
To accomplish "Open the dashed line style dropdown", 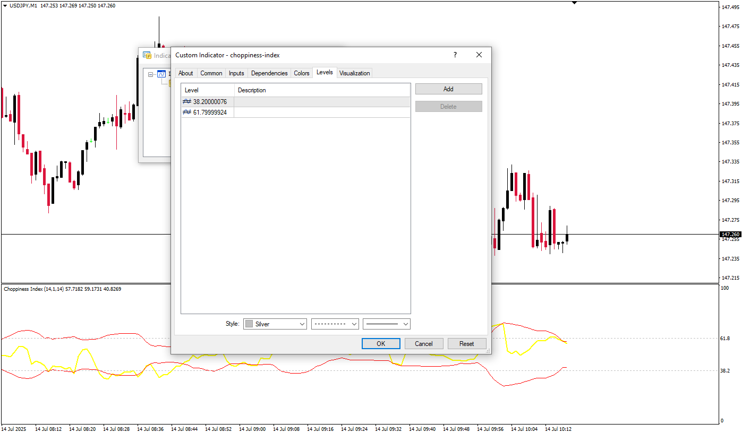I will tap(335, 324).
